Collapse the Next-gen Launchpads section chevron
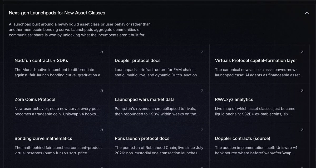Screen dimensions: 316x168 [x=307, y=13]
